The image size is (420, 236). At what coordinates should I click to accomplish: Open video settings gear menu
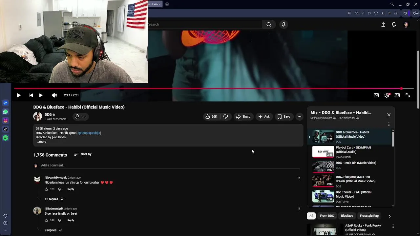click(x=387, y=95)
